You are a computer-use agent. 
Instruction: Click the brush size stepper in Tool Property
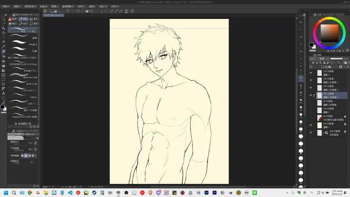33,143
